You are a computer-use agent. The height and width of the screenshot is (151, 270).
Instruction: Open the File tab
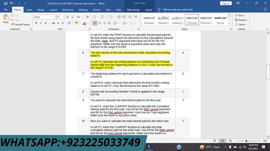[5, 10]
